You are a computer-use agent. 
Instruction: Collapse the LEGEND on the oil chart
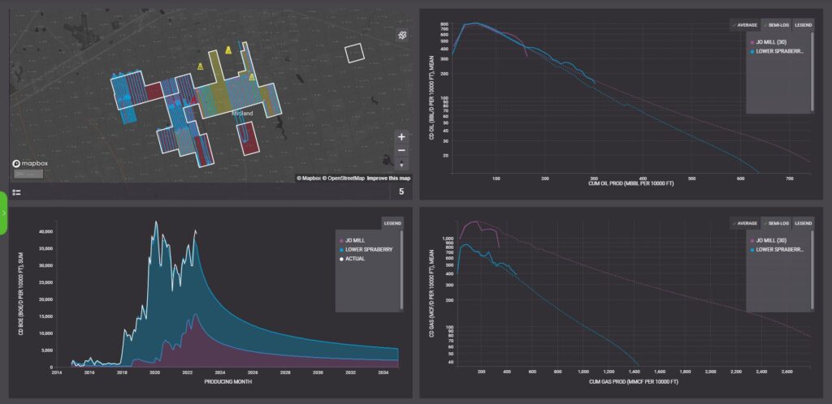803,24
